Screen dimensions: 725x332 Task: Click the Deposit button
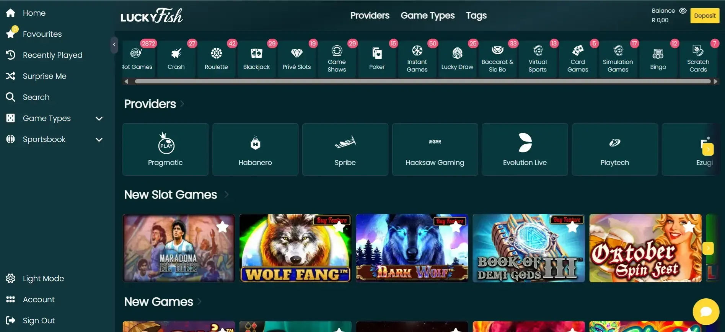tap(705, 16)
